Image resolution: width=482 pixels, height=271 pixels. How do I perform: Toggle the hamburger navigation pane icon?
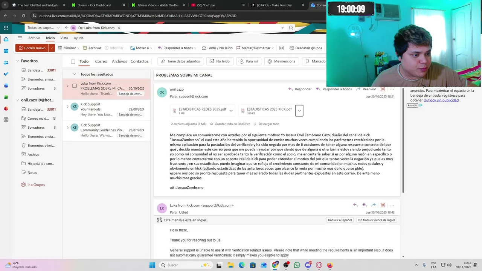point(20,38)
